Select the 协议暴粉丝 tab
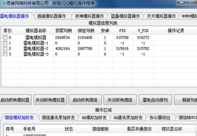The width and height of the screenshot is (197, 136). (160, 118)
